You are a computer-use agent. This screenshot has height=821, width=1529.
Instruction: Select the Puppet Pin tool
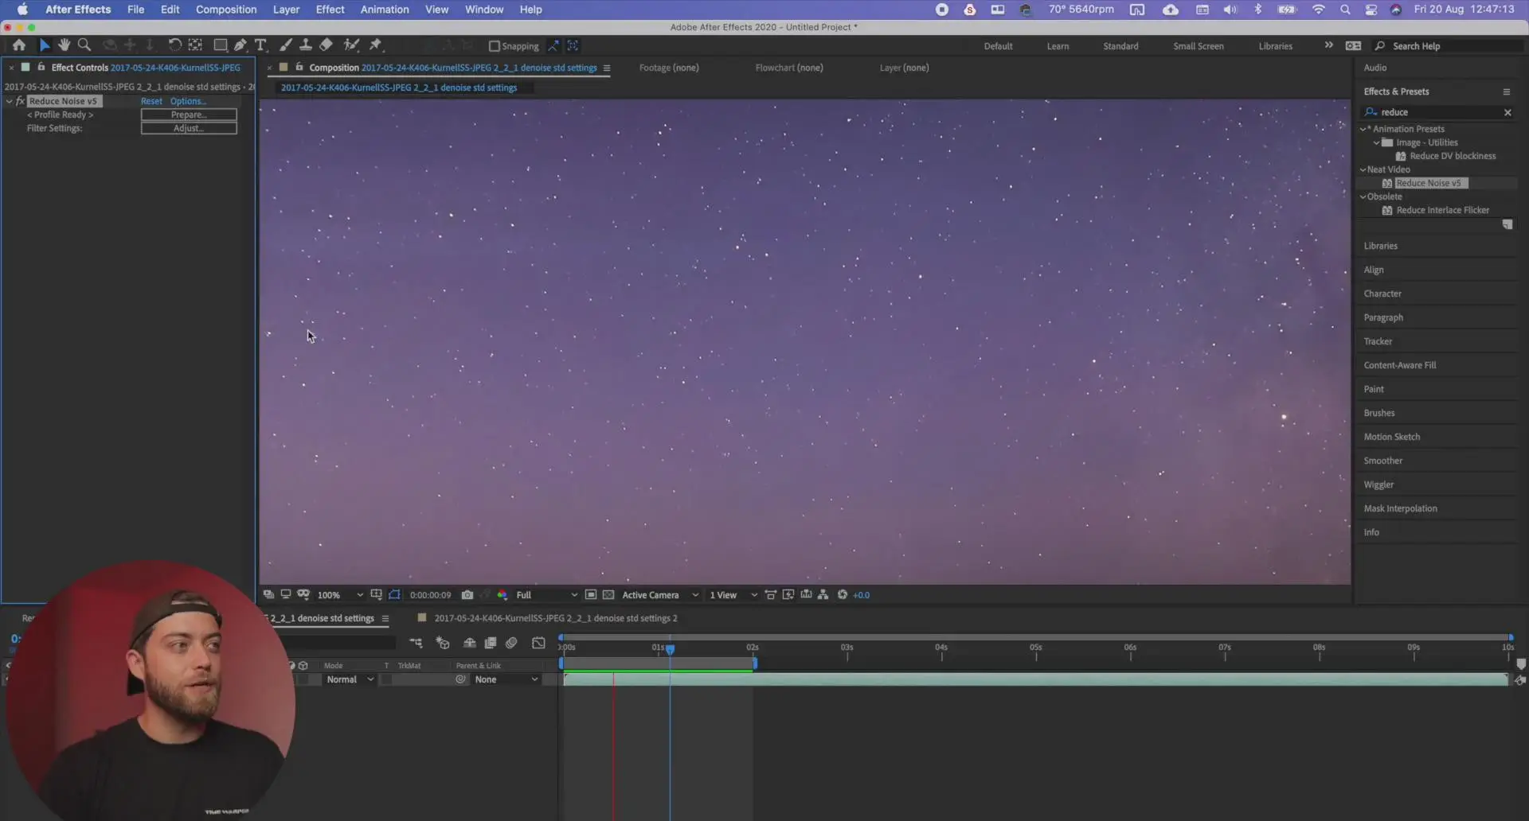click(376, 45)
